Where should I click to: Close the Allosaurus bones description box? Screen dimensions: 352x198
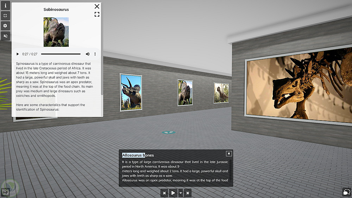(x=229, y=154)
